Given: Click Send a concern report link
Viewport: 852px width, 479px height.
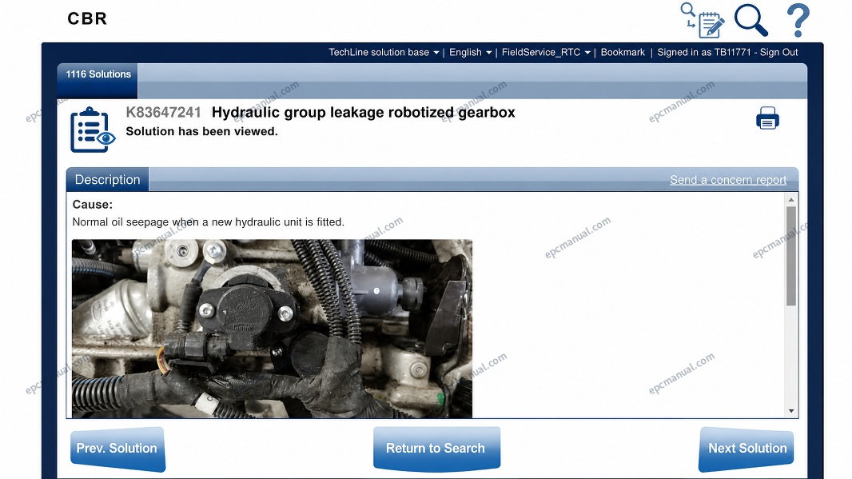Looking at the screenshot, I should (x=728, y=180).
